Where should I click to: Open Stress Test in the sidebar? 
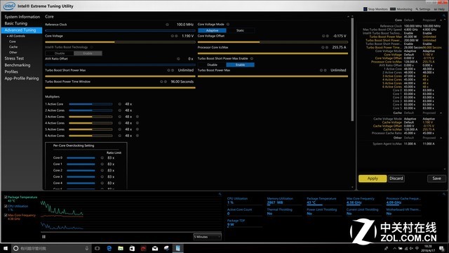tap(14, 58)
